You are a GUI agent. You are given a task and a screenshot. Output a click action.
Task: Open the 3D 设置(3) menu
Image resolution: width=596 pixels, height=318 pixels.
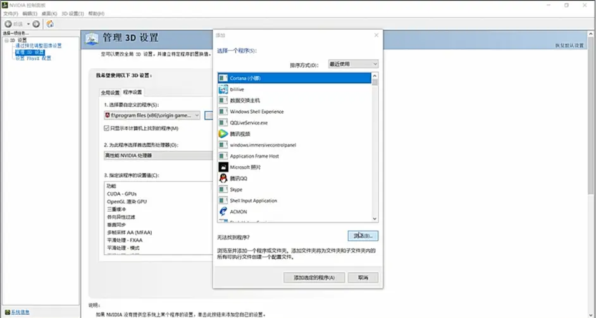point(73,14)
